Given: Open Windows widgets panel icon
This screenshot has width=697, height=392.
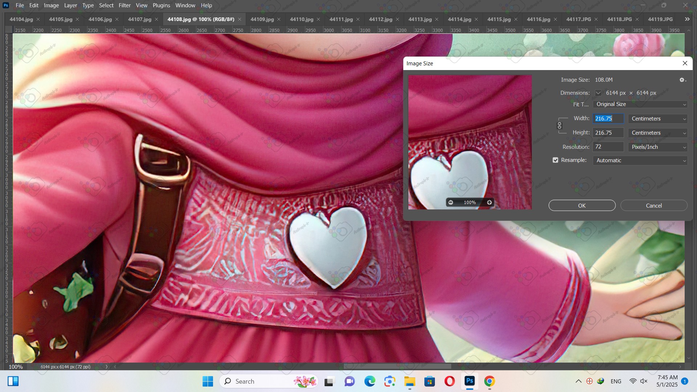Looking at the screenshot, I should (13, 381).
